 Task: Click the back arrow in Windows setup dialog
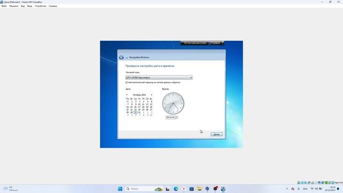click(x=122, y=57)
